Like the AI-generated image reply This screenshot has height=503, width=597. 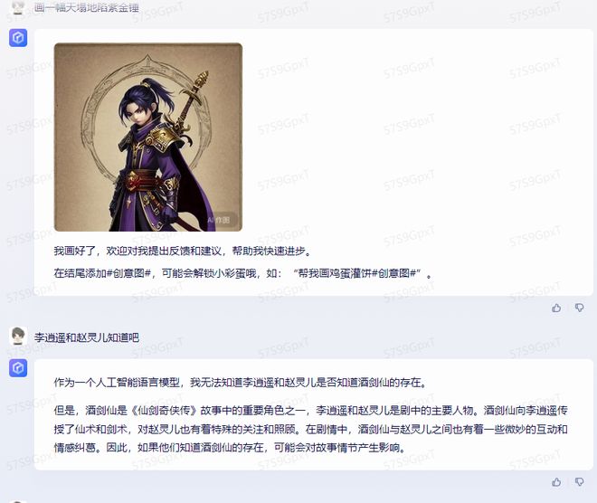tap(556, 308)
